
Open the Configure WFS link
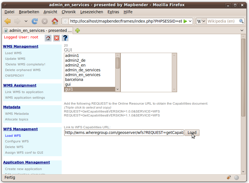17,141
